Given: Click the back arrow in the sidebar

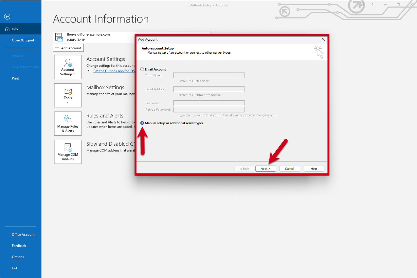Looking at the screenshot, I should pyautogui.click(x=7, y=17).
